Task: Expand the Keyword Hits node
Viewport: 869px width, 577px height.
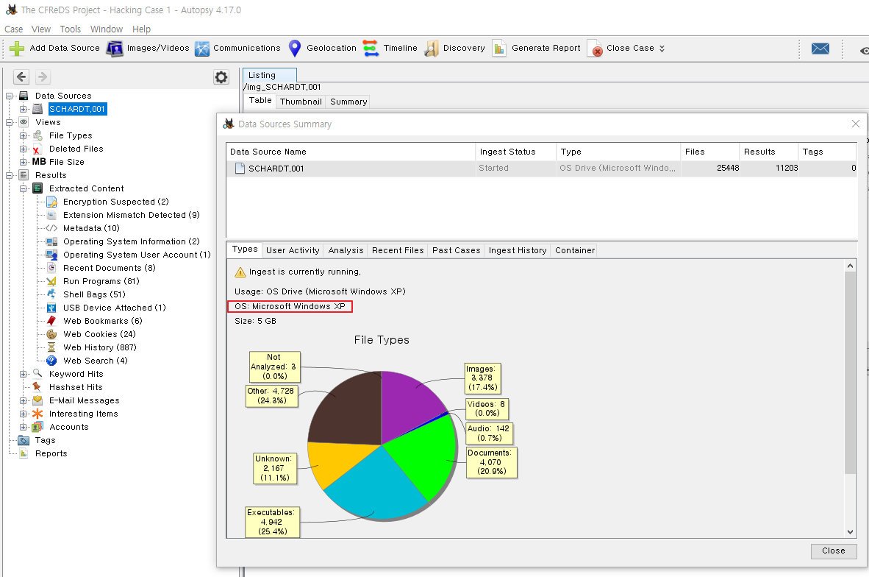Action: [x=24, y=375]
